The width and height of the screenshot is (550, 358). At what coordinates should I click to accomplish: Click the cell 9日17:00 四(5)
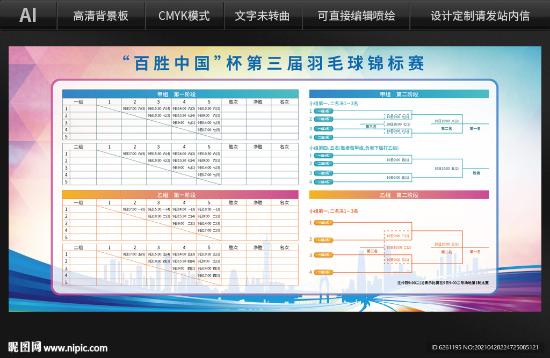point(209,275)
